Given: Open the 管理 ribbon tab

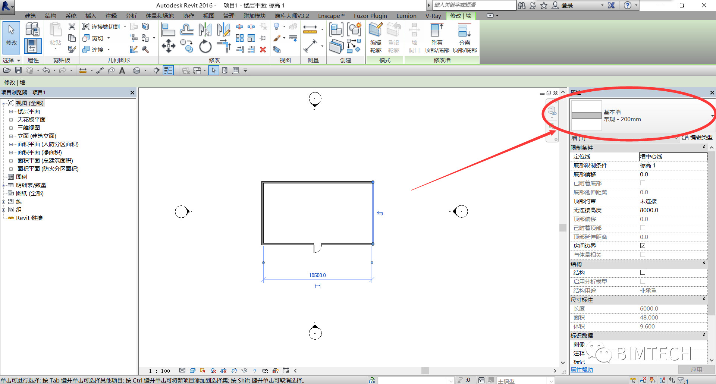Looking at the screenshot, I should pyautogui.click(x=229, y=16).
